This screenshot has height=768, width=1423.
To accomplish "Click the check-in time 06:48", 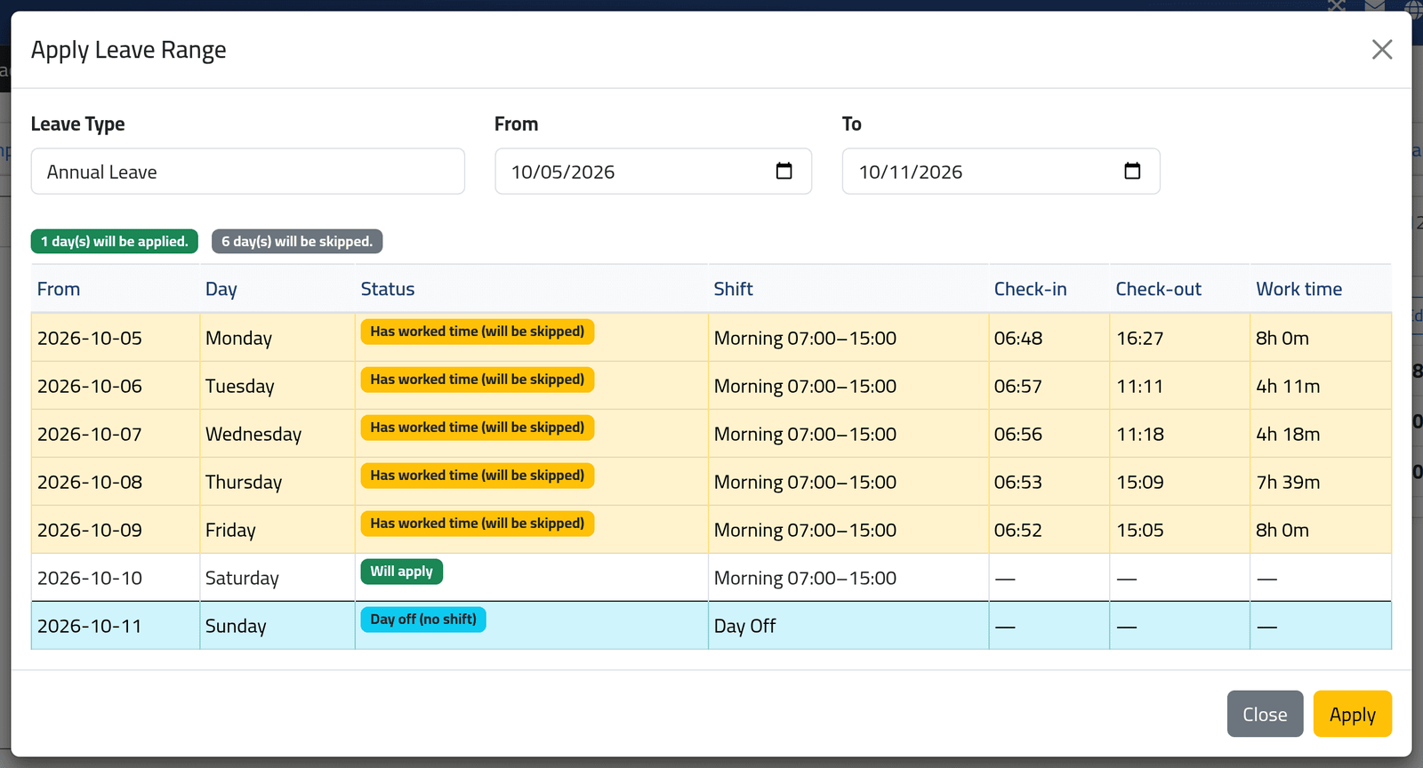I will point(1017,338).
